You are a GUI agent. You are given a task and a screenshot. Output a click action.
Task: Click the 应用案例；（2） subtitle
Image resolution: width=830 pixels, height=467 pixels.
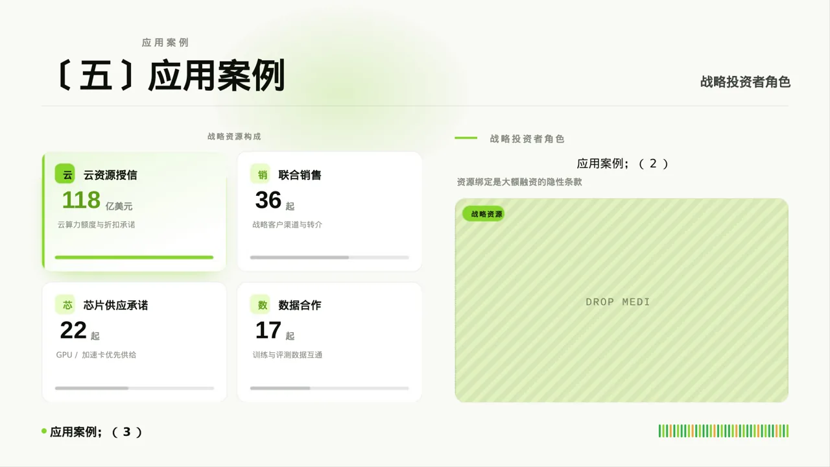tap(622, 163)
